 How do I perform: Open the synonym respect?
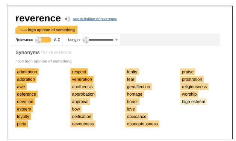pos(79,72)
